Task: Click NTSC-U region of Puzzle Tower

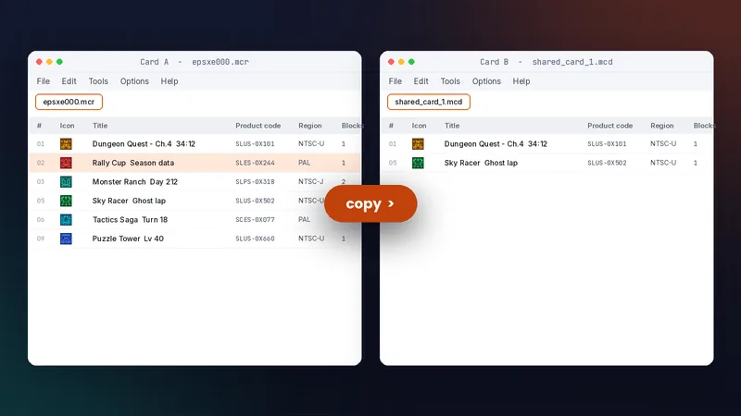Action: coord(311,239)
